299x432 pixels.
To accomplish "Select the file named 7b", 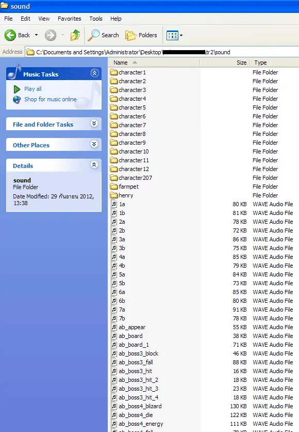I will tap(122, 318).
